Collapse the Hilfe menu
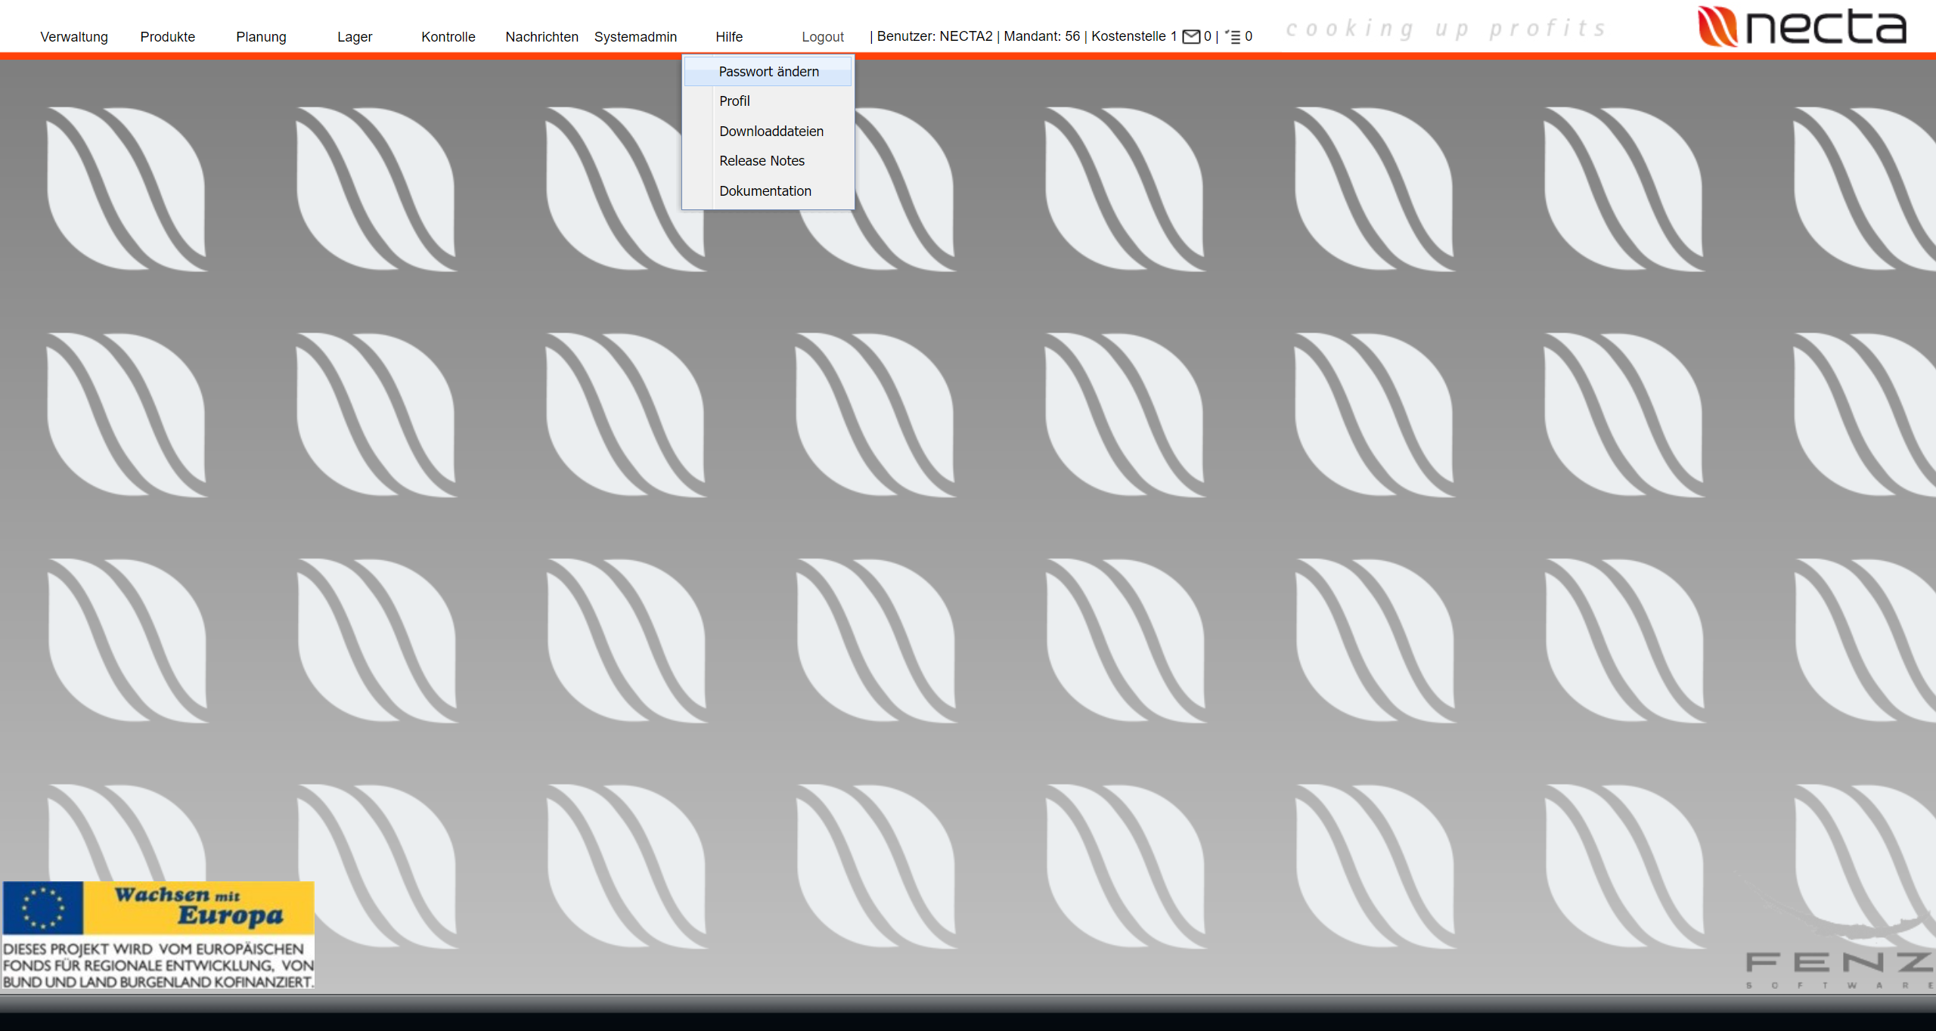This screenshot has height=1031, width=1936. 729,37
